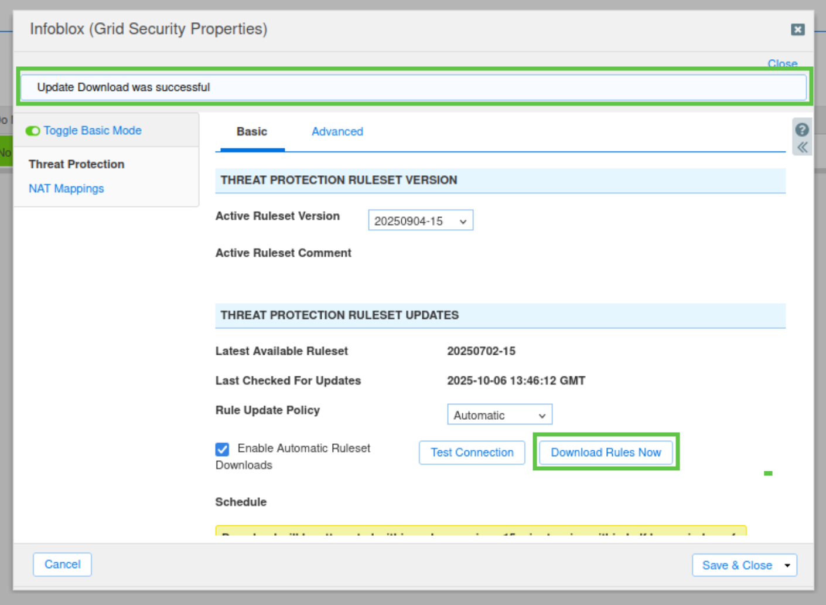Click the Cancel button
826x605 pixels.
coord(62,565)
